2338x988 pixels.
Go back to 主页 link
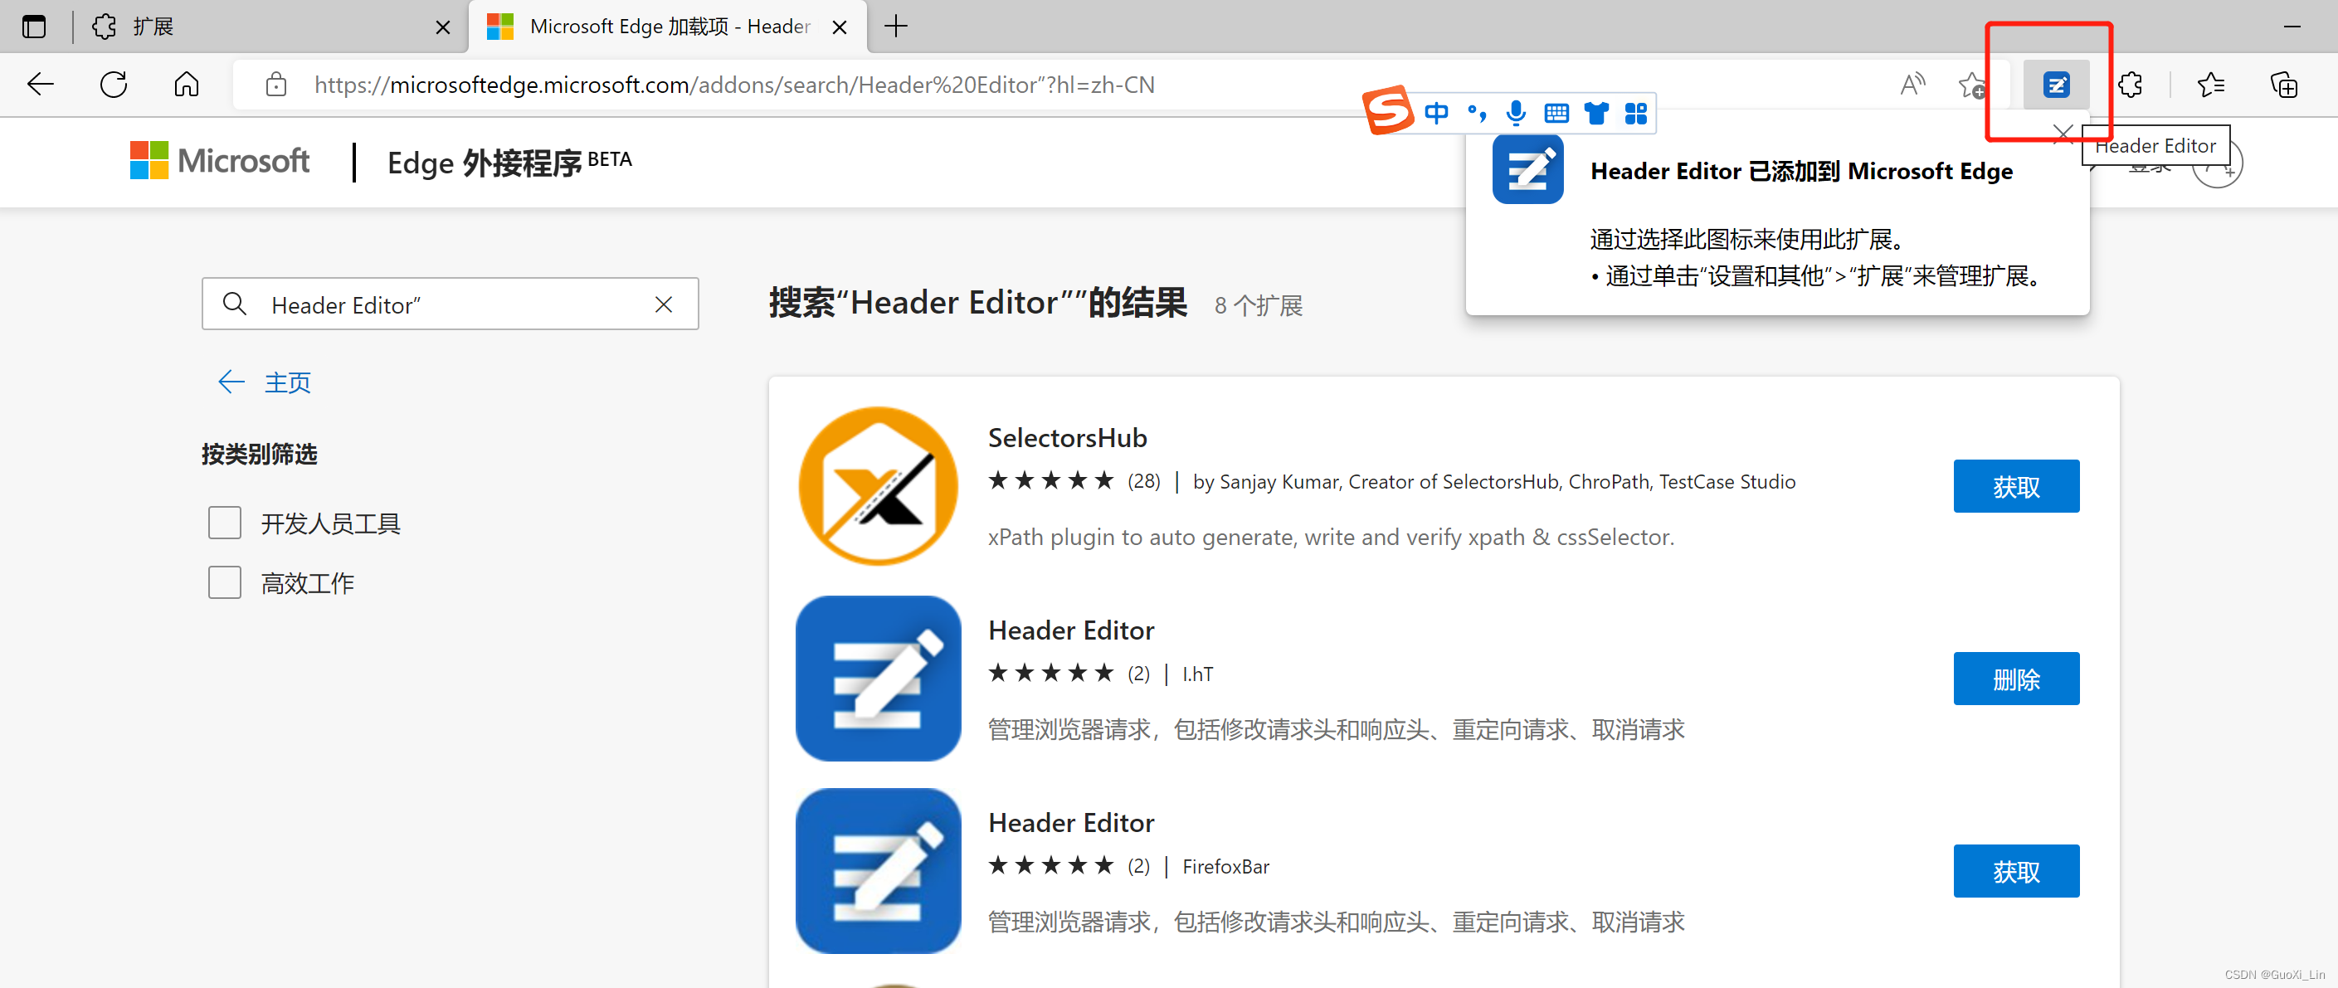click(264, 382)
